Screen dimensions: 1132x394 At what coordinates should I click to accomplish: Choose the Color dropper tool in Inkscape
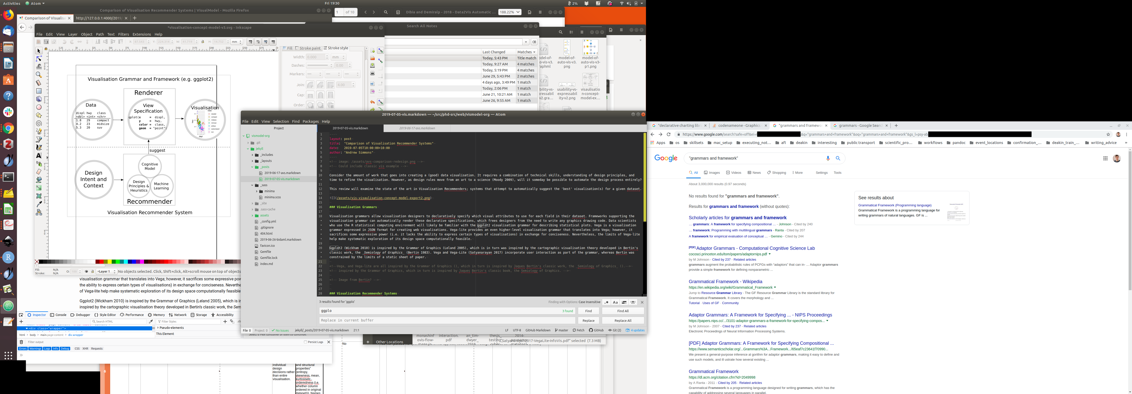click(x=39, y=204)
